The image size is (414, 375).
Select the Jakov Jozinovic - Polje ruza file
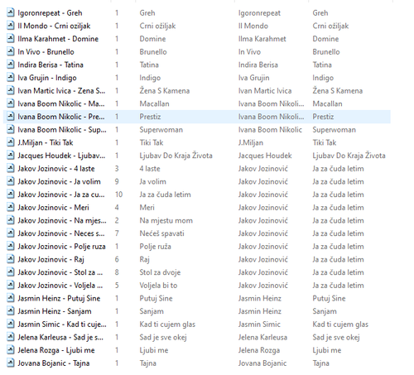61,246
